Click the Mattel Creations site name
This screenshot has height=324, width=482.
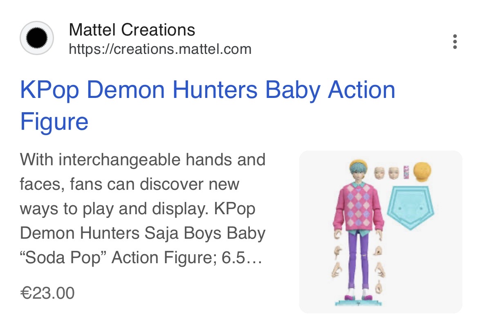[132, 30]
